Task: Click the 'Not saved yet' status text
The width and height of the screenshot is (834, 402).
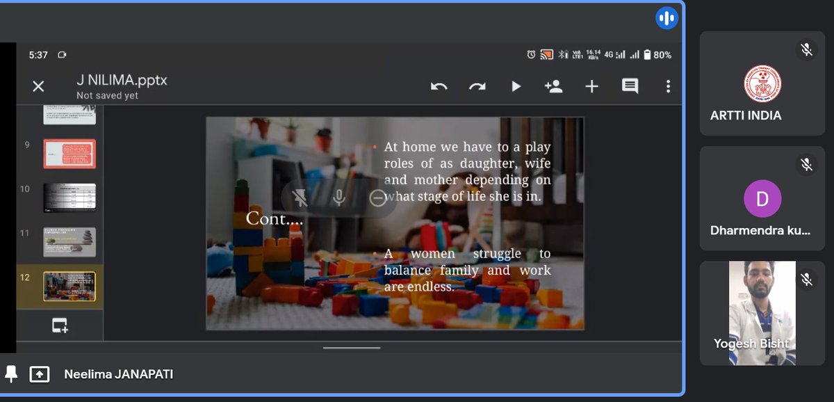Action: (x=107, y=96)
